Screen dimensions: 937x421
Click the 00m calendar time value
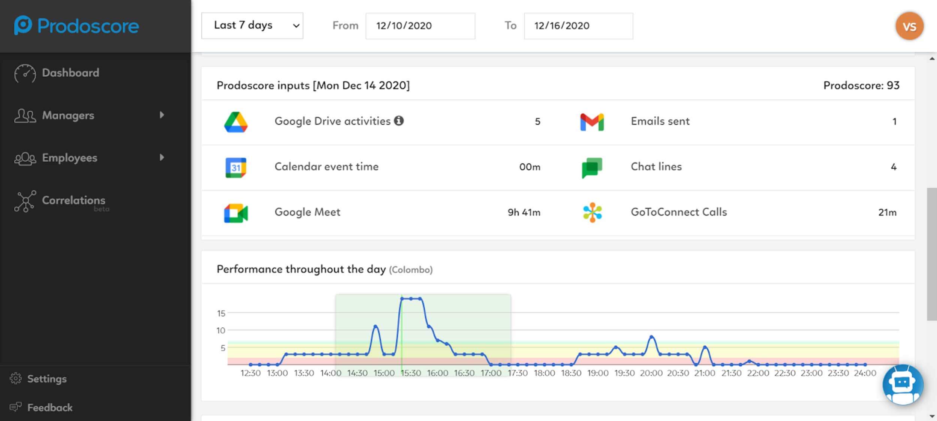530,167
